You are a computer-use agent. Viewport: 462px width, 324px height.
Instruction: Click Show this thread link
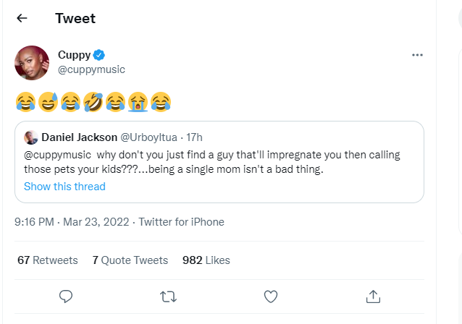click(x=64, y=187)
